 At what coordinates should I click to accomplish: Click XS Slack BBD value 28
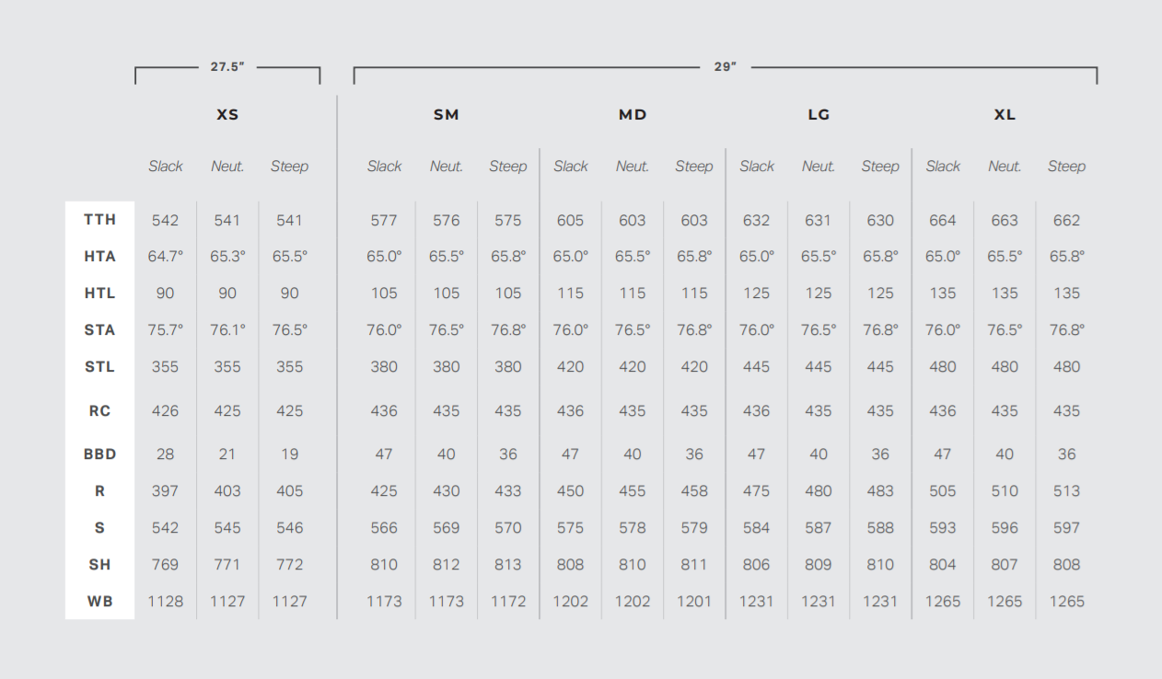click(x=166, y=454)
